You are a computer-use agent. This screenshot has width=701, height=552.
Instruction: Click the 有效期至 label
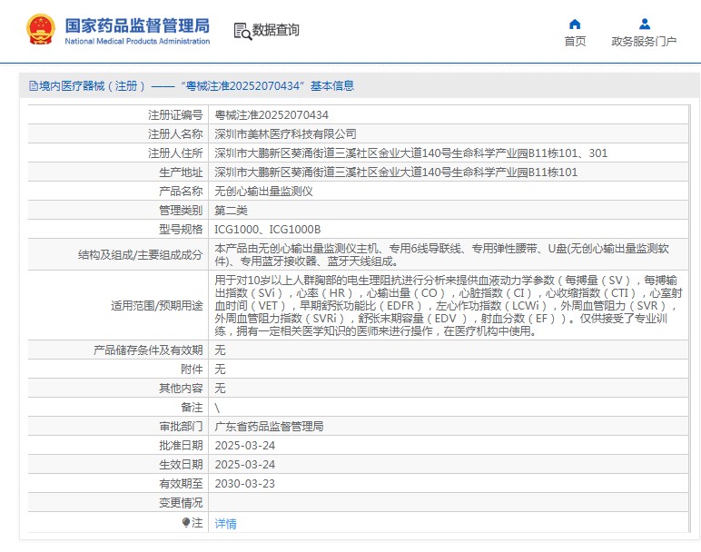[181, 484]
